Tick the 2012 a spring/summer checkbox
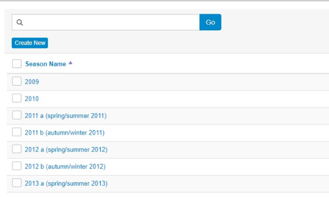The height and width of the screenshot is (206, 329). point(17,149)
